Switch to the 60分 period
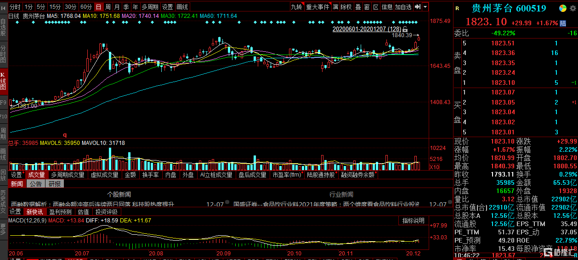 pyautogui.click(x=86, y=7)
